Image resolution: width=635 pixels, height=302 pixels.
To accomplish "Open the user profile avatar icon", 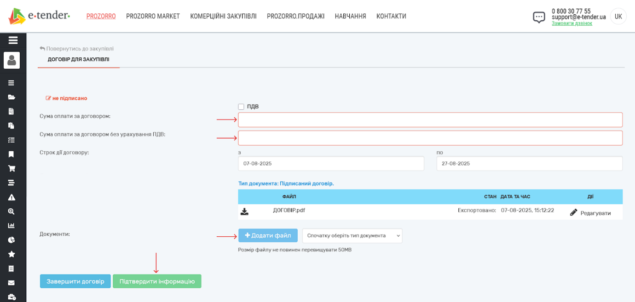I will coord(12,60).
